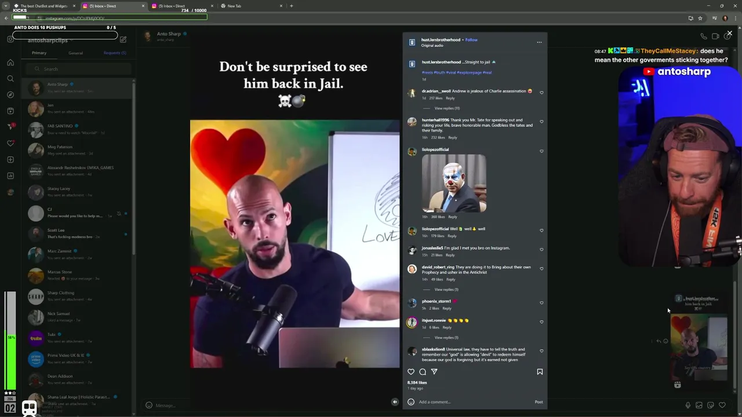Send a heart in the message bar
The width and height of the screenshot is (742, 417).
722,405
